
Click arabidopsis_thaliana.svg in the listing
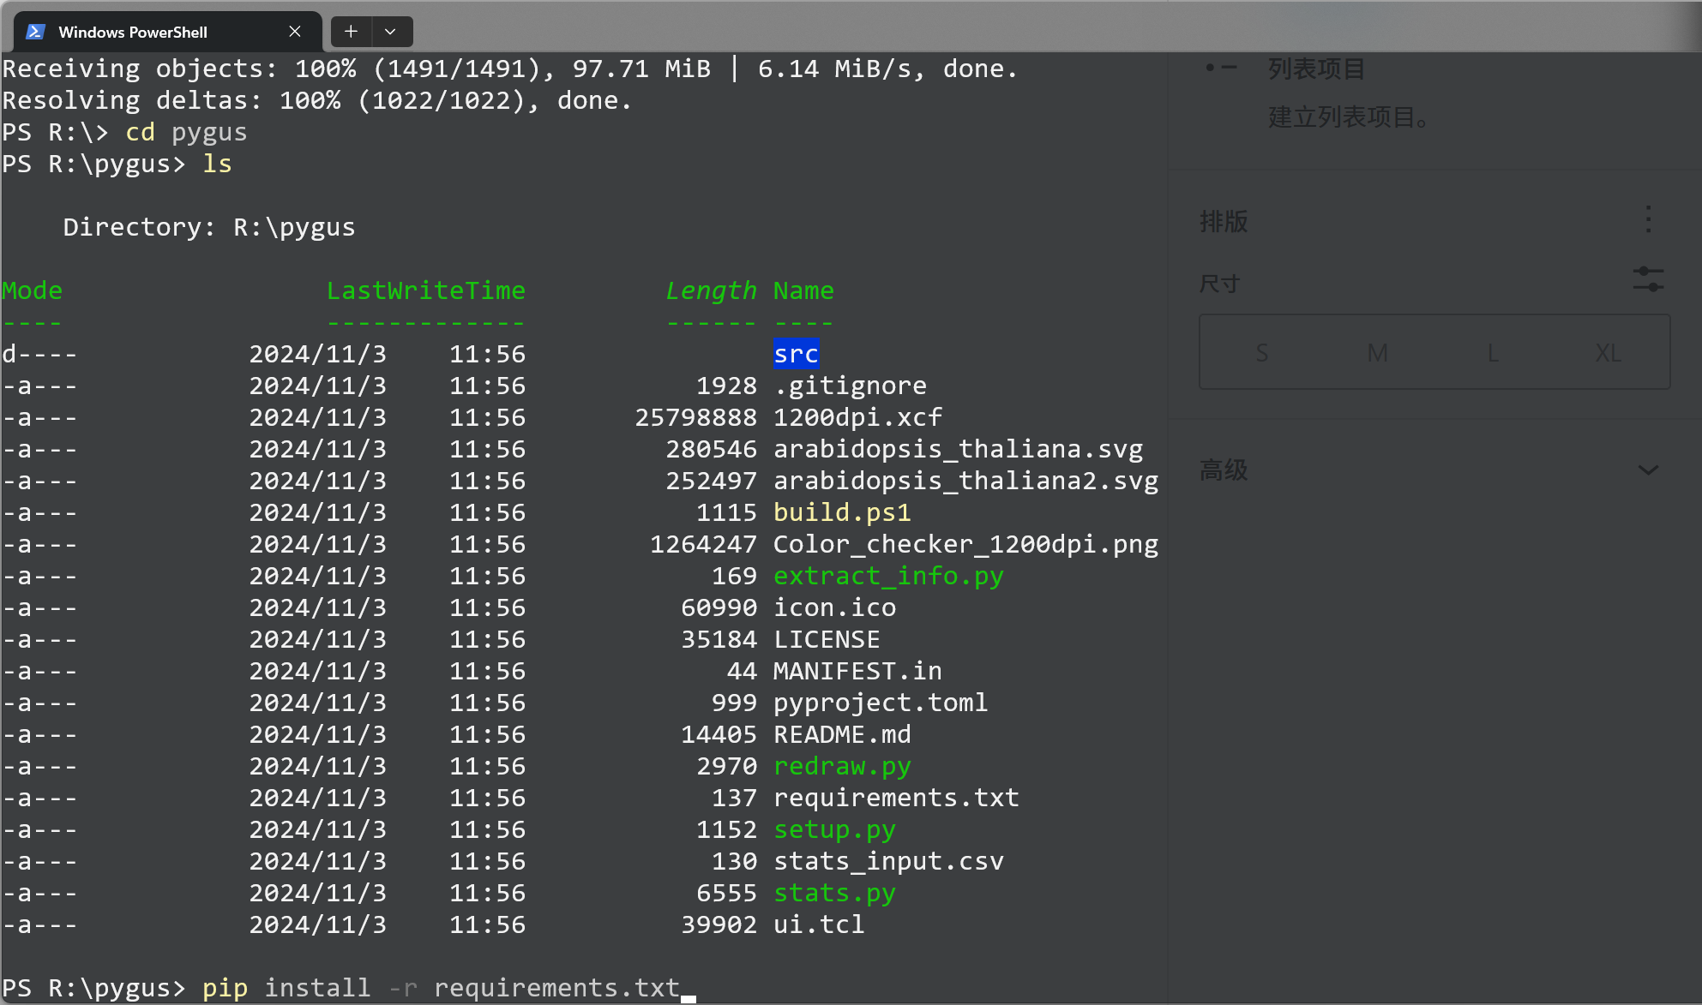[x=958, y=449]
